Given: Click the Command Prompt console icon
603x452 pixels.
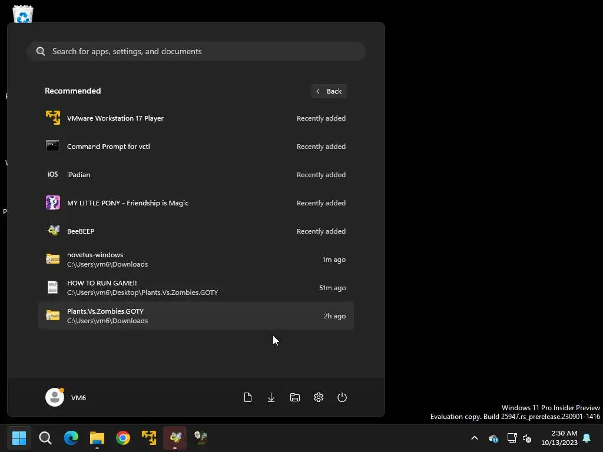Looking at the screenshot, I should [52, 146].
